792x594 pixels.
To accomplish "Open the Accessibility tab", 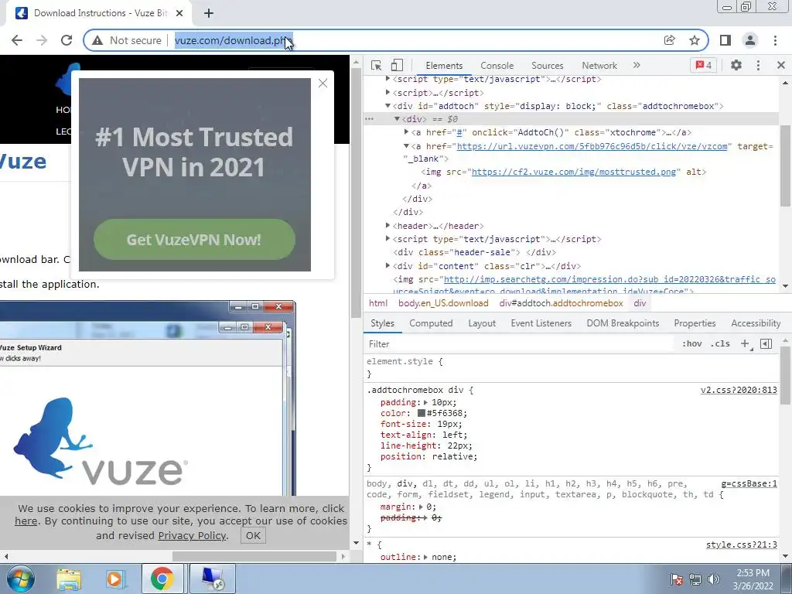I will point(756,323).
